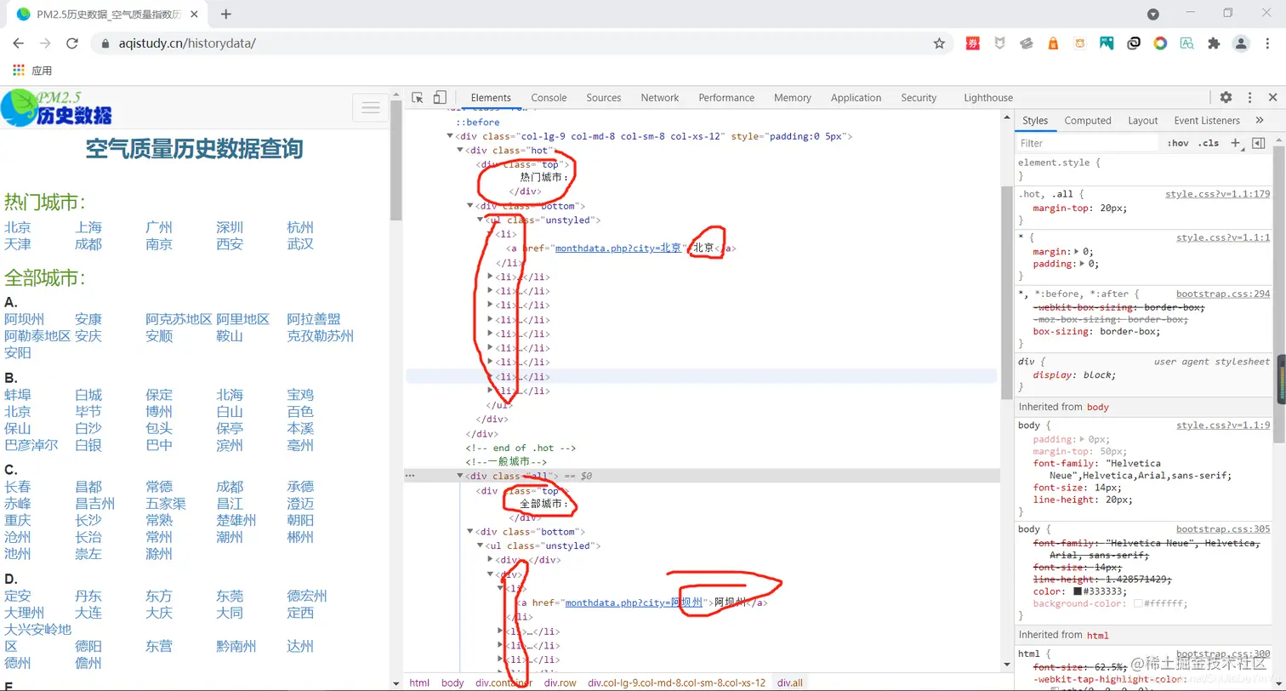Open the multicolor ring extension icon
The width and height of the screenshot is (1286, 691).
point(1160,43)
